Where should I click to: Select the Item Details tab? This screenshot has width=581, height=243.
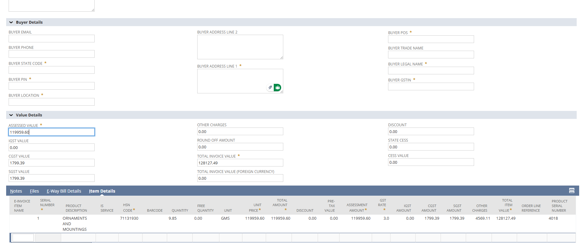pyautogui.click(x=102, y=191)
